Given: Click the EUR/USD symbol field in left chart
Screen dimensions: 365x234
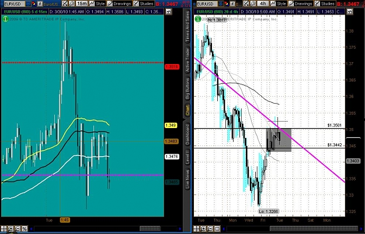Looking at the screenshot, I should tap(15, 3).
